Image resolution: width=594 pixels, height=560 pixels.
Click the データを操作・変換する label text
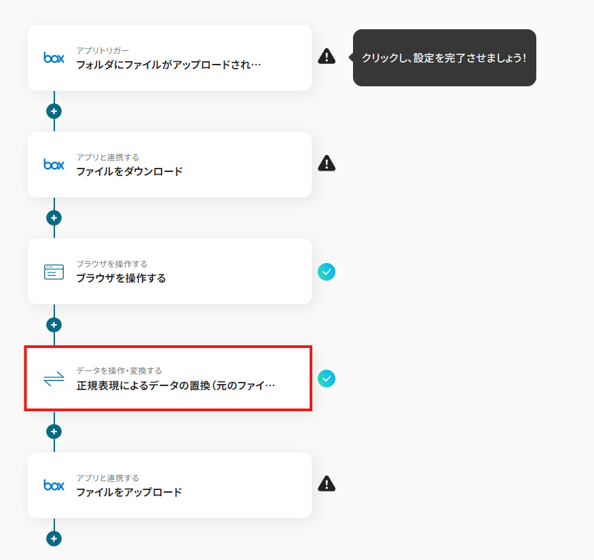coord(119,370)
